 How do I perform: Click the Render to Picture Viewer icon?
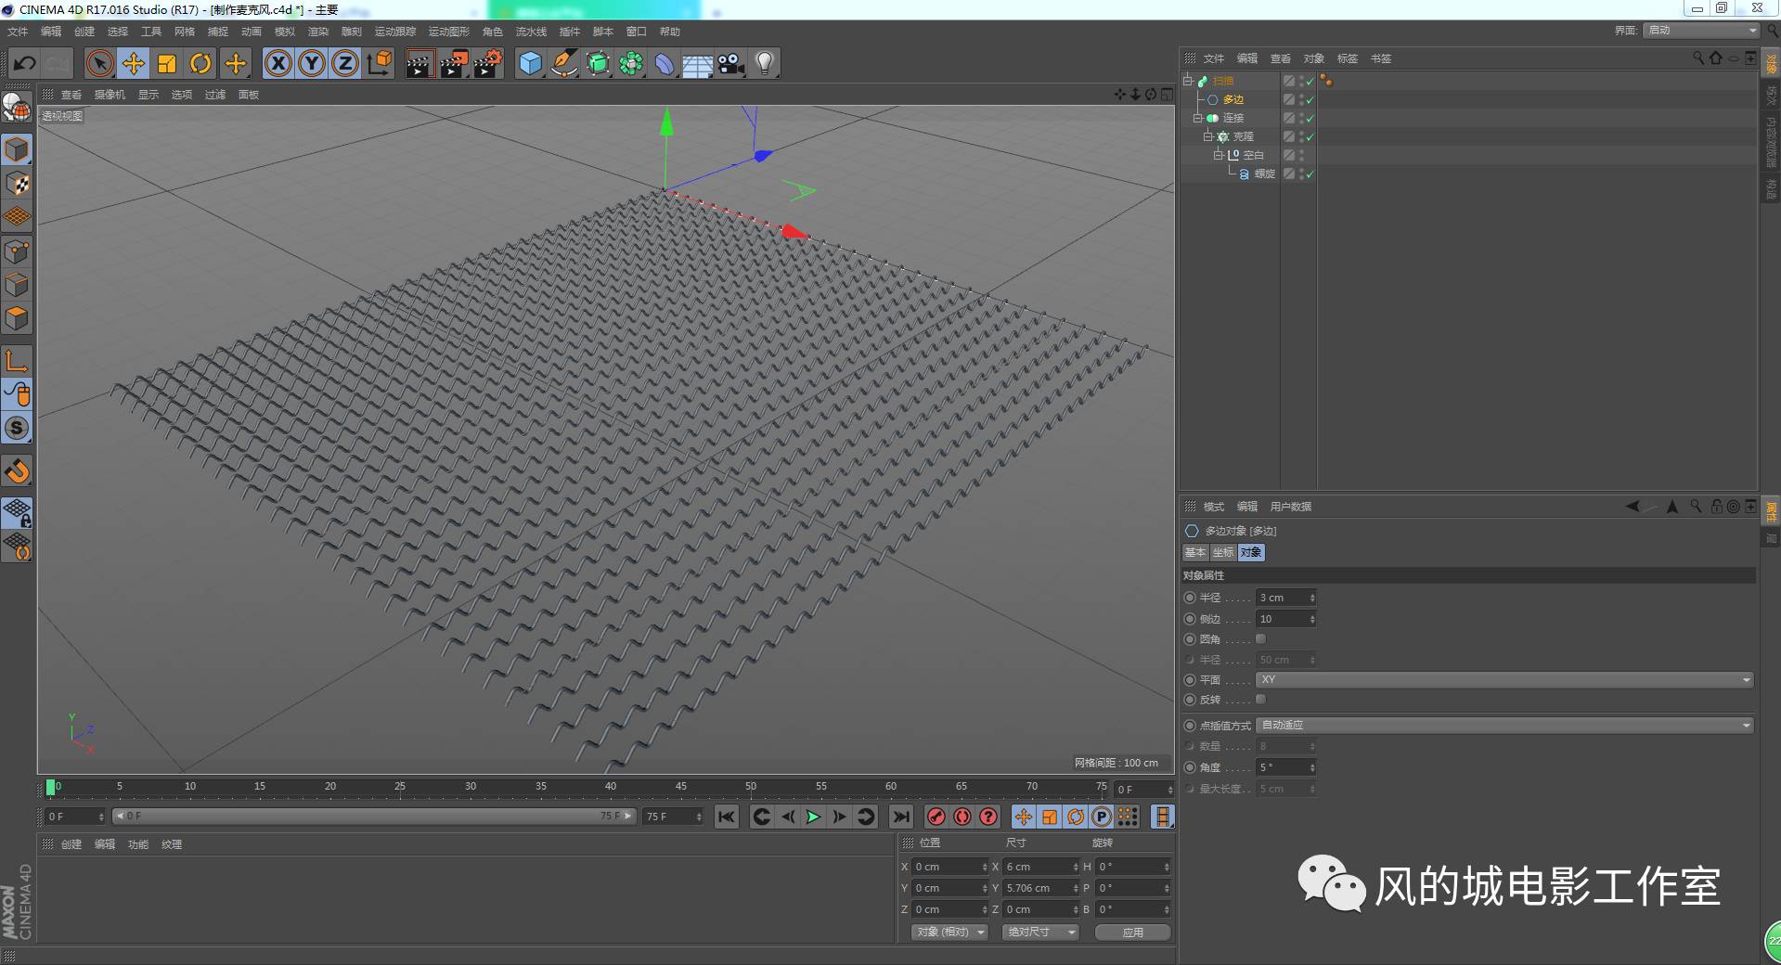click(x=454, y=63)
